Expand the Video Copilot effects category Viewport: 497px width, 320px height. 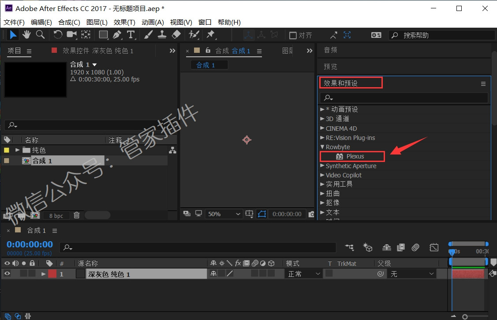(322, 175)
